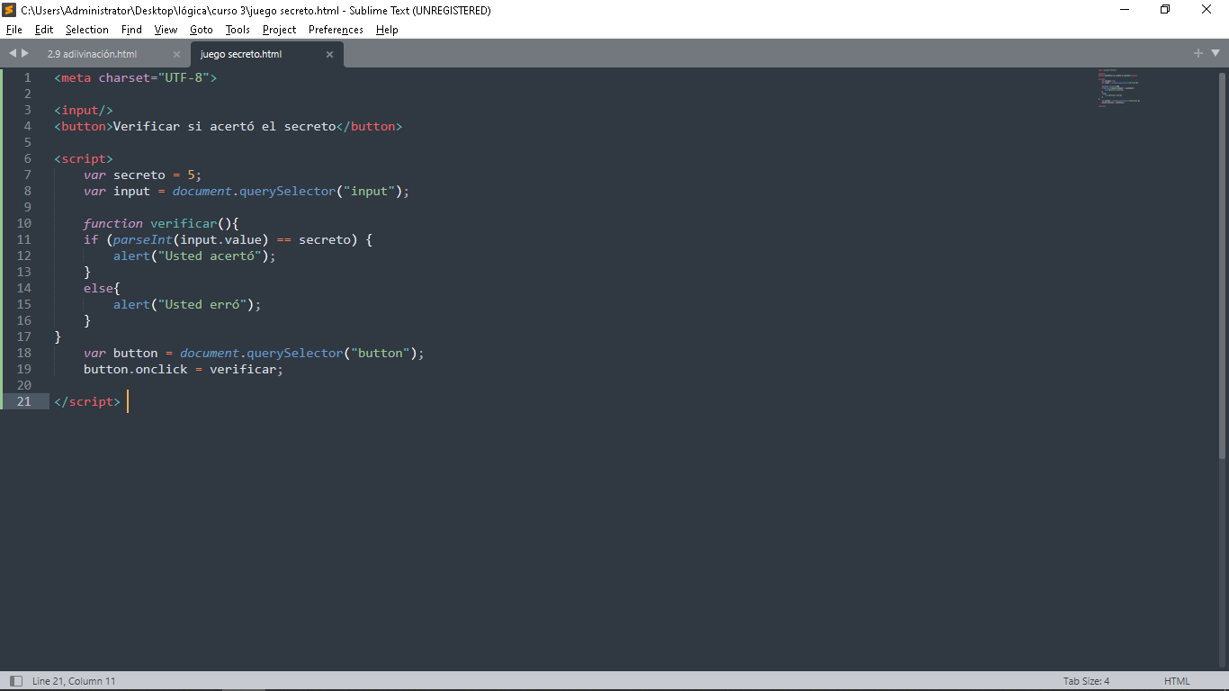Click querySelector("input") text
The image size is (1229, 691).
[x=321, y=191]
